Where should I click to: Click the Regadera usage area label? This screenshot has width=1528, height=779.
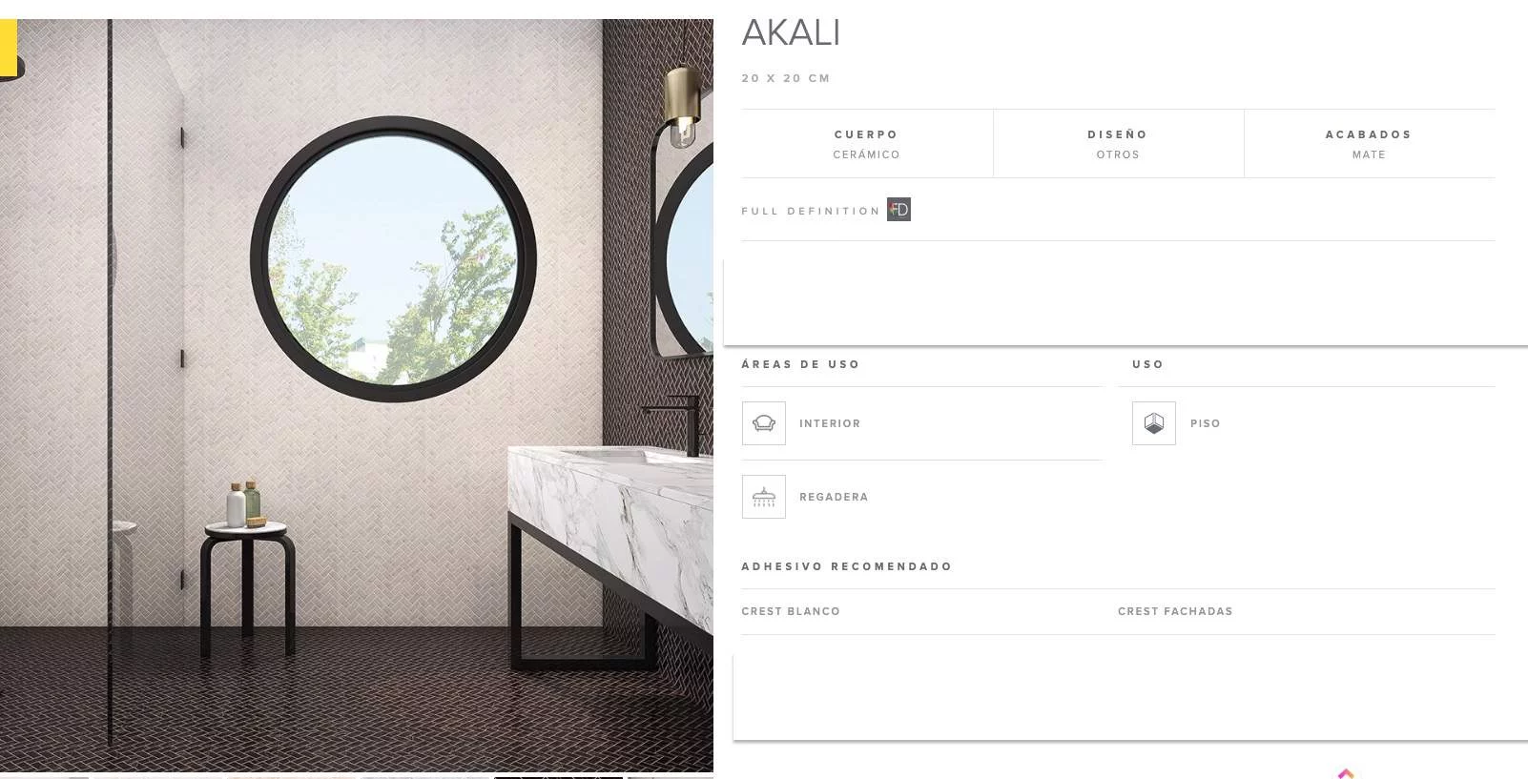pyautogui.click(x=834, y=497)
